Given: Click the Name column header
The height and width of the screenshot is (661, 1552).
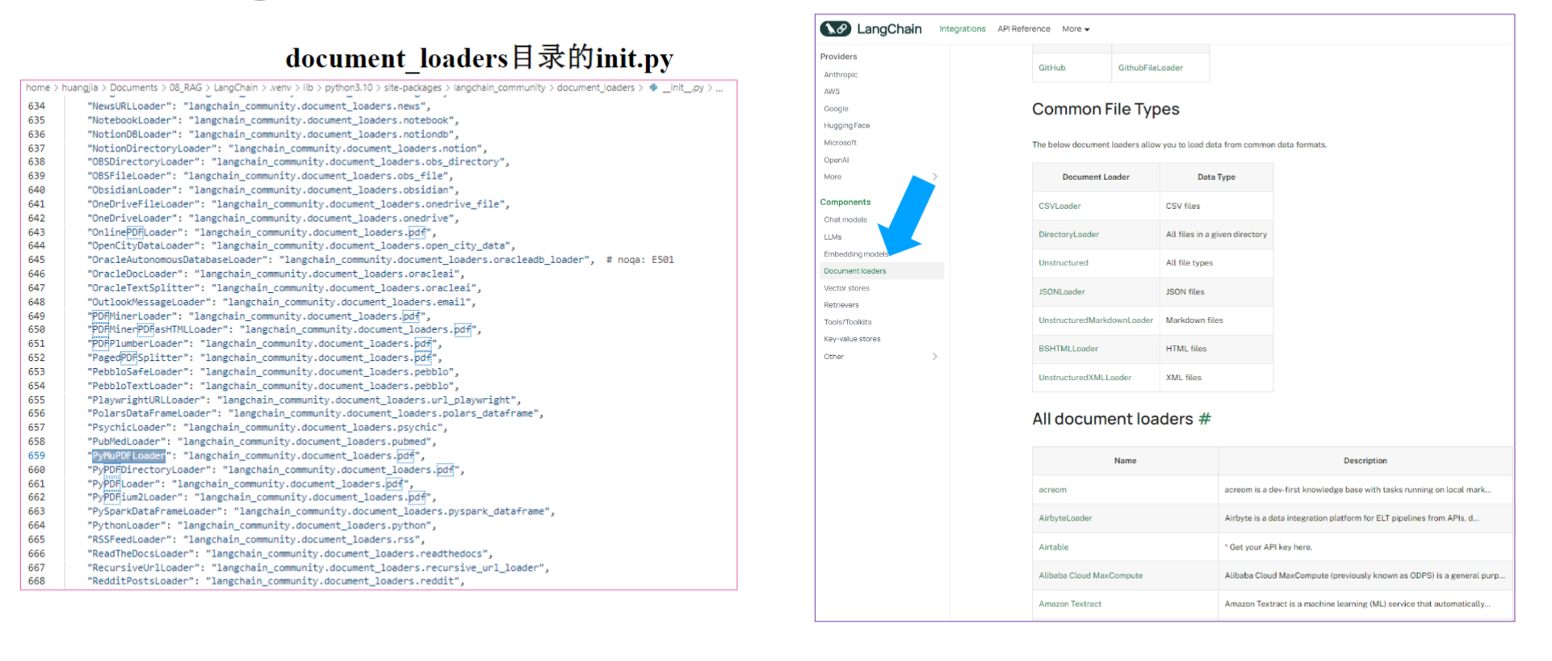Looking at the screenshot, I should (x=1125, y=461).
